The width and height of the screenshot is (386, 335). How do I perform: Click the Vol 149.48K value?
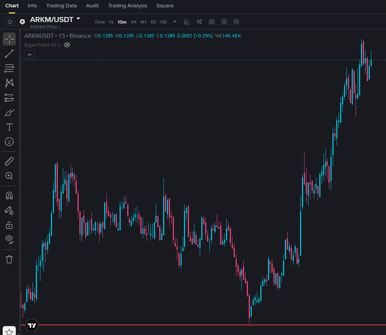(228, 36)
